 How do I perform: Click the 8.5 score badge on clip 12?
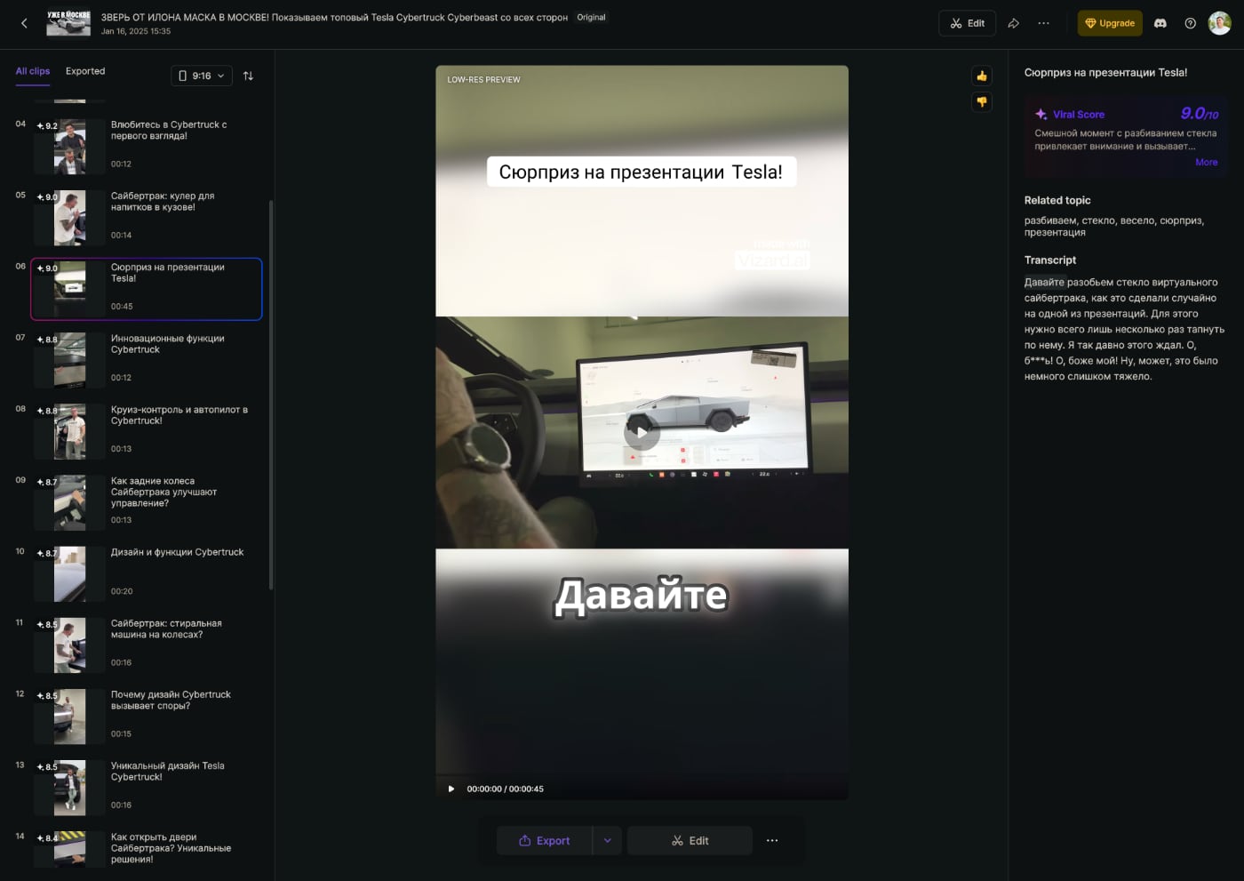pos(47,694)
